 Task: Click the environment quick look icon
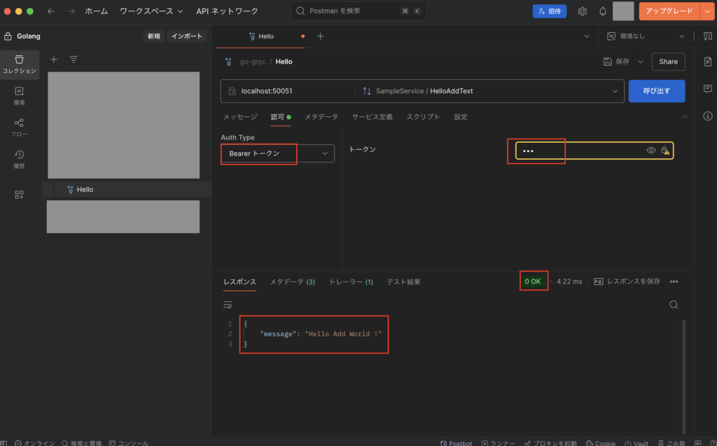pyautogui.click(x=707, y=36)
